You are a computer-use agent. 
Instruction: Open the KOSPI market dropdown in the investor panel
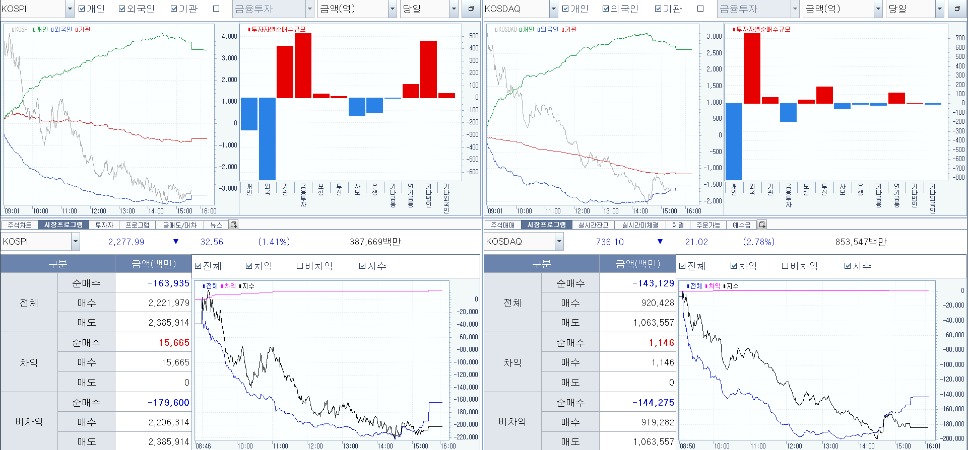pyautogui.click(x=70, y=9)
